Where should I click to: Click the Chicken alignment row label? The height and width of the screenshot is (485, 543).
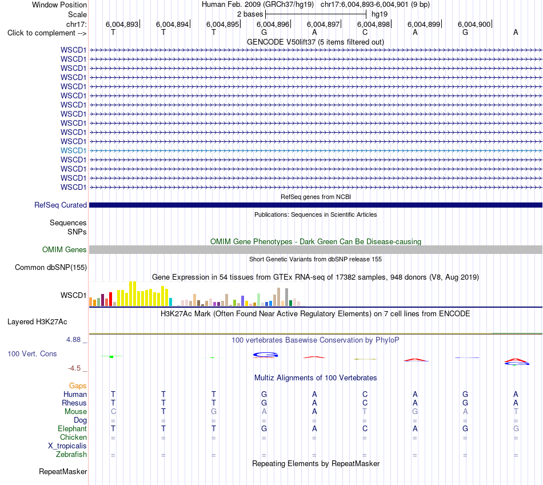[73, 438]
